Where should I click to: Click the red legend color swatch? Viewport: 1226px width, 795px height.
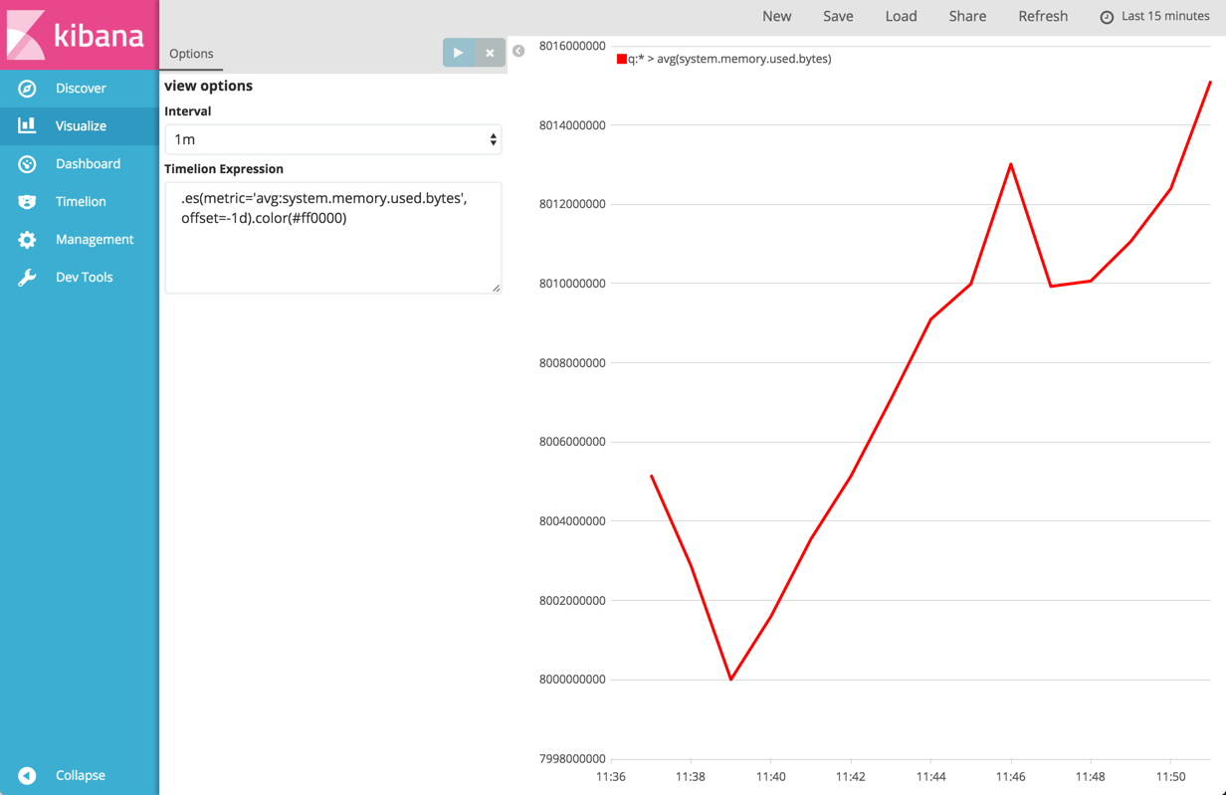pyautogui.click(x=622, y=59)
